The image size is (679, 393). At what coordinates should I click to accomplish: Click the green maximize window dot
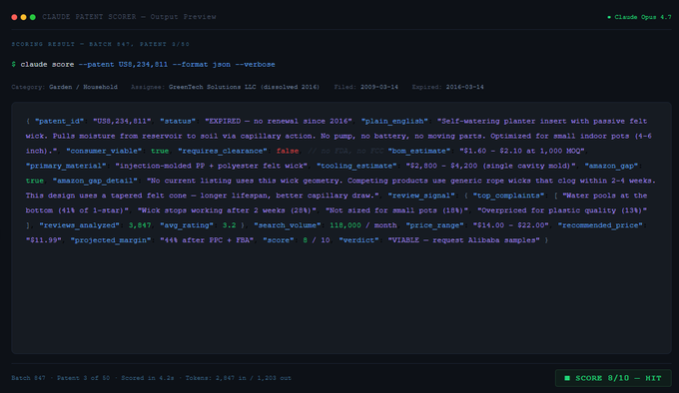click(33, 17)
